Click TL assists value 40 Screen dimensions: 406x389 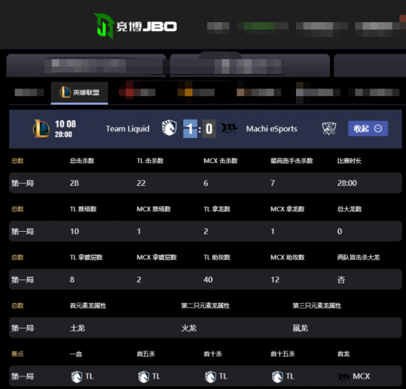[x=208, y=280]
